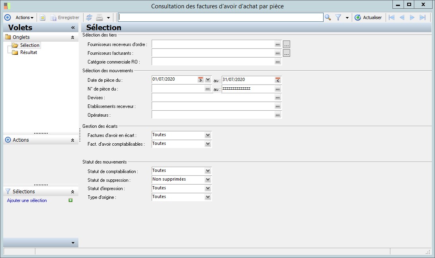
Task: Click the magnifier search icon
Action: coord(328,17)
